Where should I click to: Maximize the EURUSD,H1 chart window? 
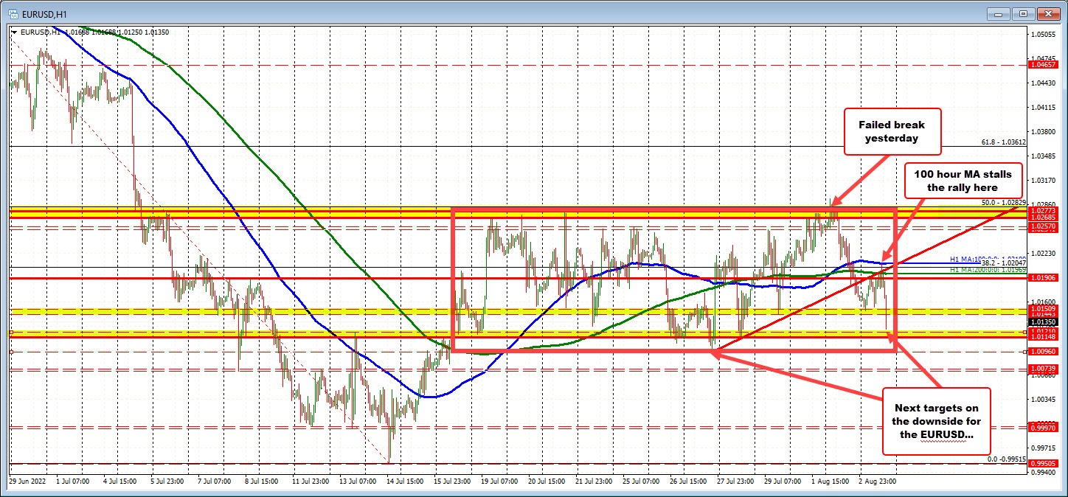1024,13
